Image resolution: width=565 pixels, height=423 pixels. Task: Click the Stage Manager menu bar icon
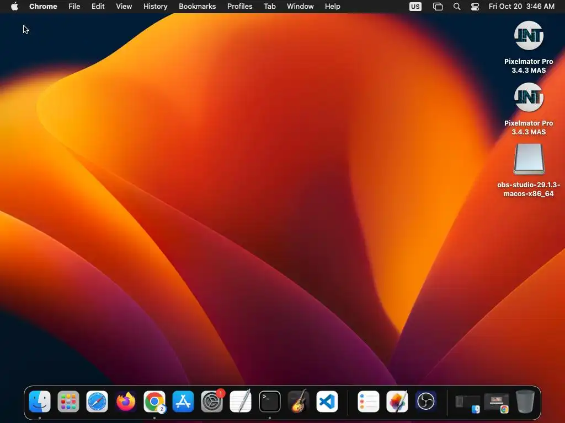pyautogui.click(x=438, y=6)
